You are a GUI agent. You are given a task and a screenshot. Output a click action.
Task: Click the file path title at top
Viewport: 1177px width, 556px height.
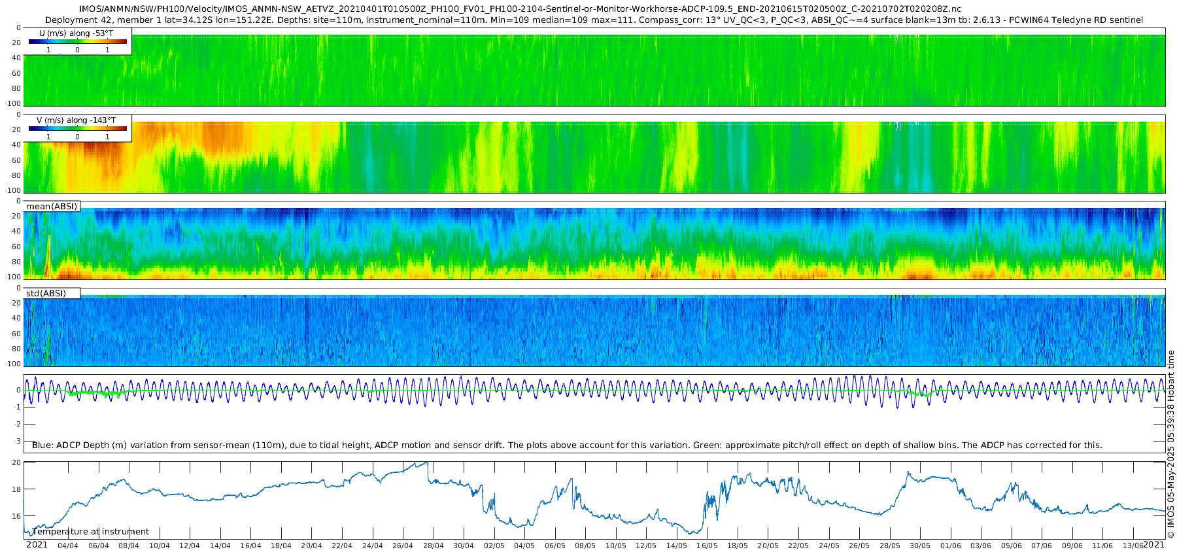coord(520,9)
